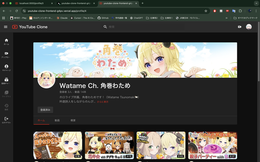Image resolution: width=260 pixels, height=162 pixels.
Task: Open the bookmarks apps grid icon
Action: pos(4,18)
